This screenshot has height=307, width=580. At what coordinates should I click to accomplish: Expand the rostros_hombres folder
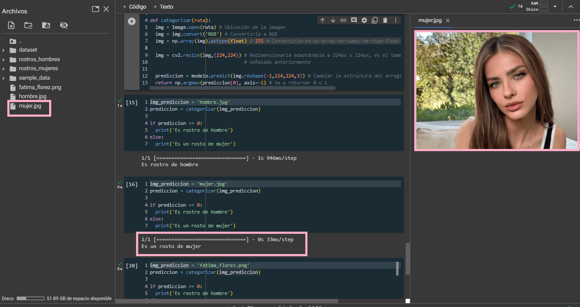(x=3, y=59)
